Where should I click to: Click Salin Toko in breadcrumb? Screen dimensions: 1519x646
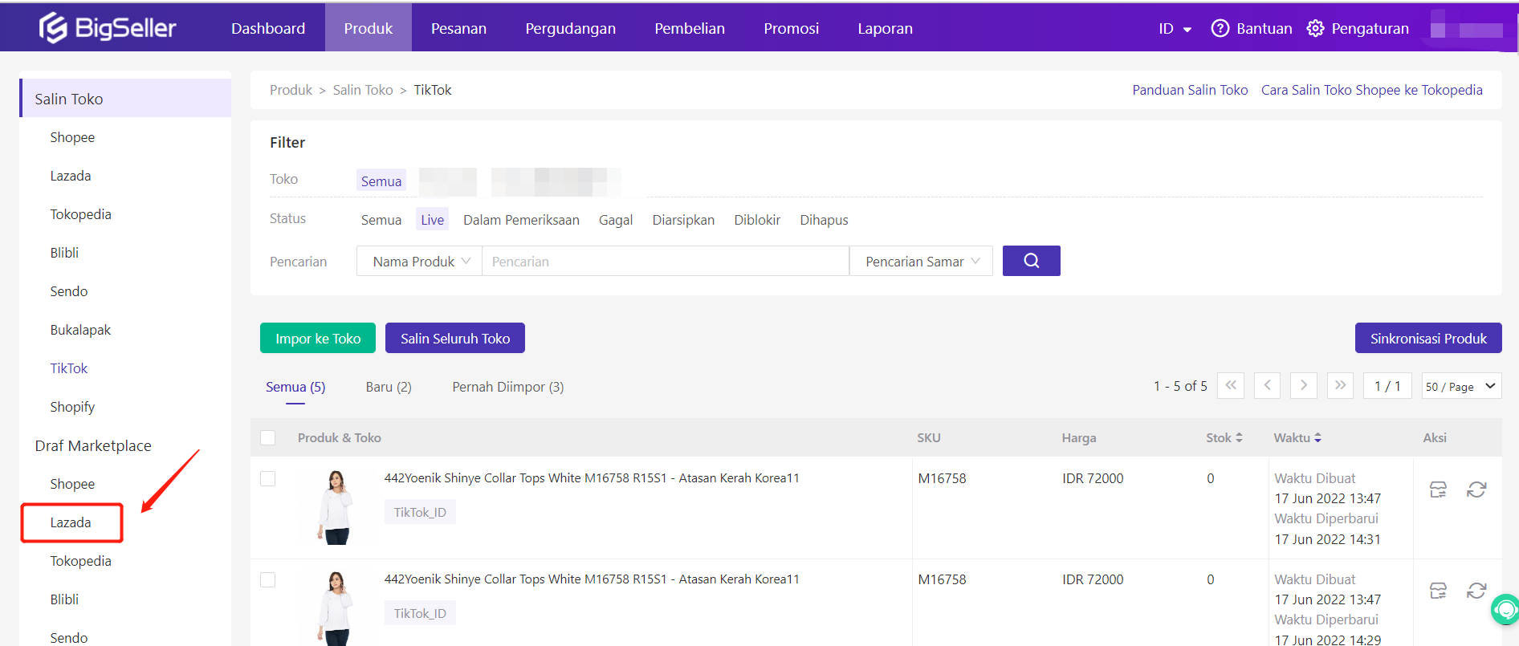pos(363,90)
